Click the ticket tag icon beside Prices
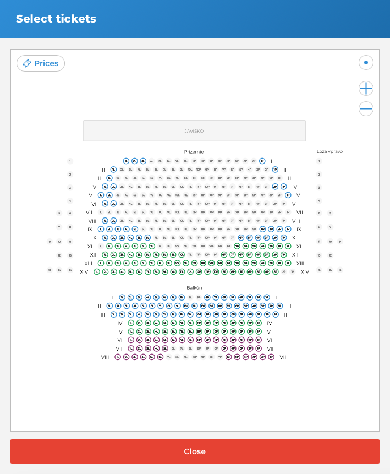This screenshot has width=390, height=474. coord(26,63)
